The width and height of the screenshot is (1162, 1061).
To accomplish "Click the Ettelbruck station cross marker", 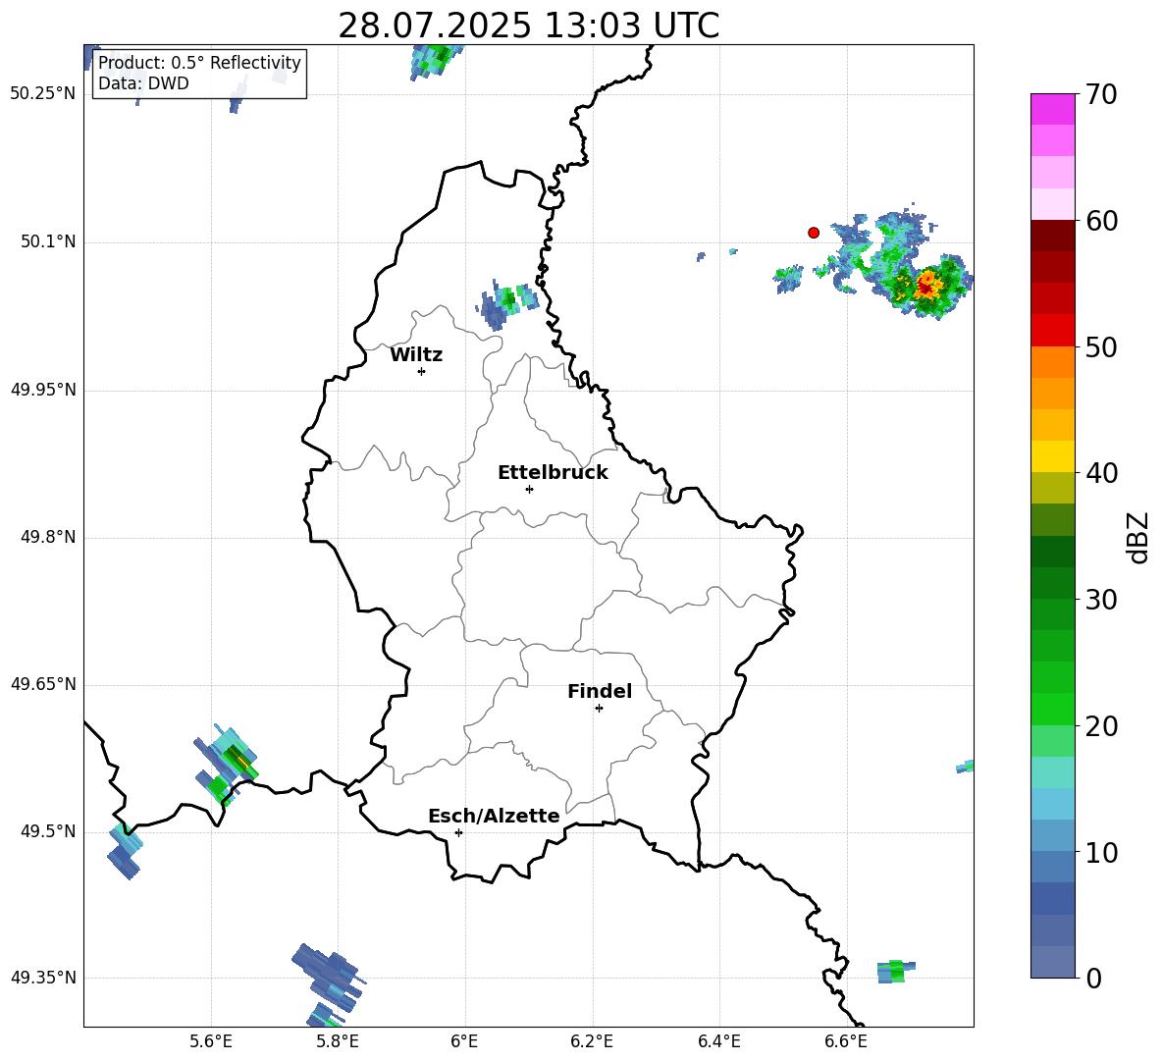I will tap(529, 489).
